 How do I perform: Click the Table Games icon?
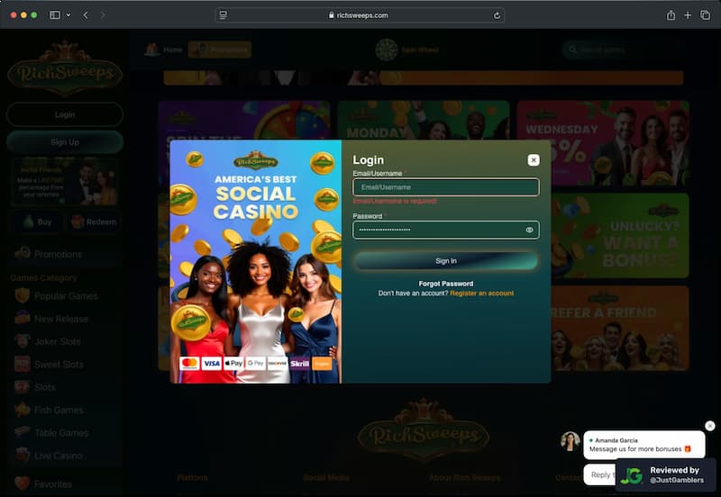(x=23, y=432)
